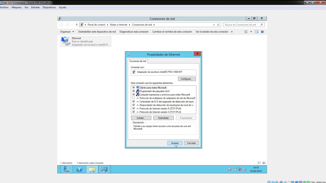This screenshot has height=183, width=326.
Task: Toggle the preview pane icon
Action: coord(256,32)
